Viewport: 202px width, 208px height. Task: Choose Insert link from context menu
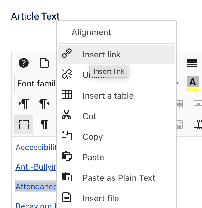click(101, 54)
